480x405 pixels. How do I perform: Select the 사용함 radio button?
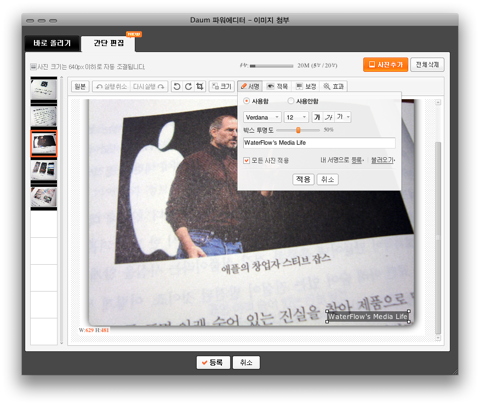[247, 101]
